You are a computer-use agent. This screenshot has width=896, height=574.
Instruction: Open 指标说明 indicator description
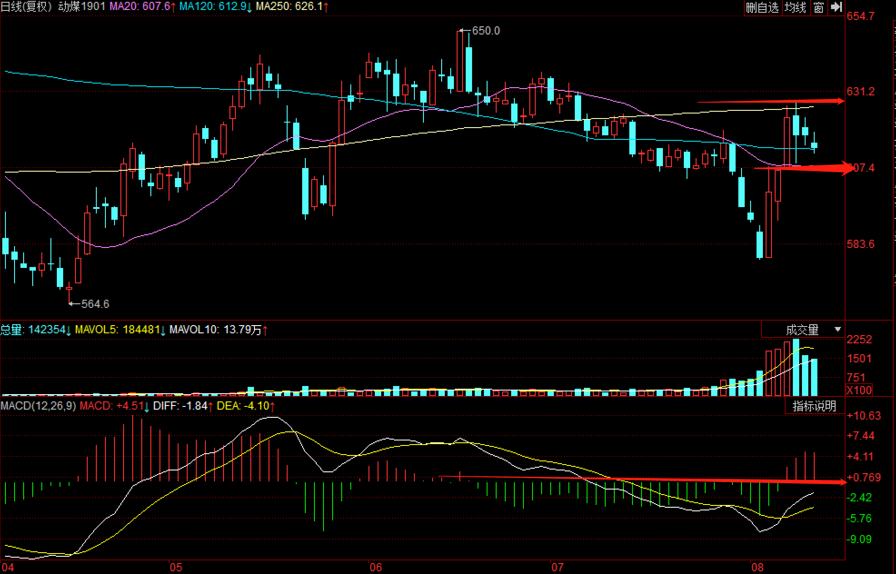coord(814,406)
